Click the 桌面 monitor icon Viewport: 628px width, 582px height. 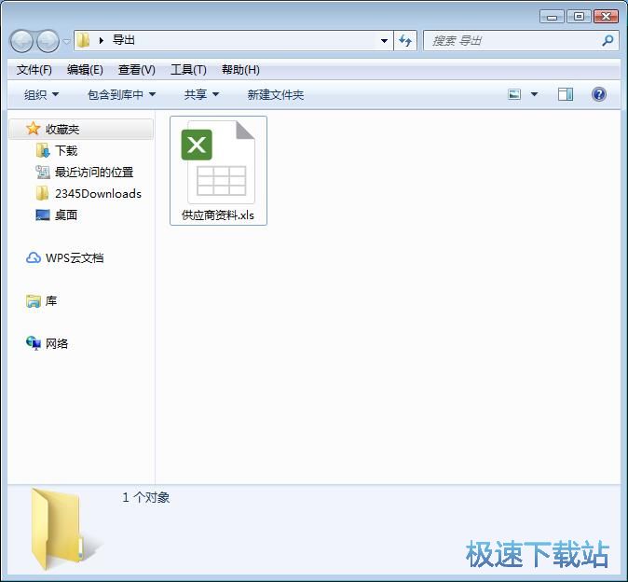(x=43, y=215)
